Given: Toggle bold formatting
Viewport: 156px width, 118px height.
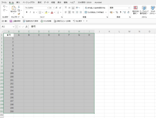Looking at the screenshot, I should click(27, 12).
